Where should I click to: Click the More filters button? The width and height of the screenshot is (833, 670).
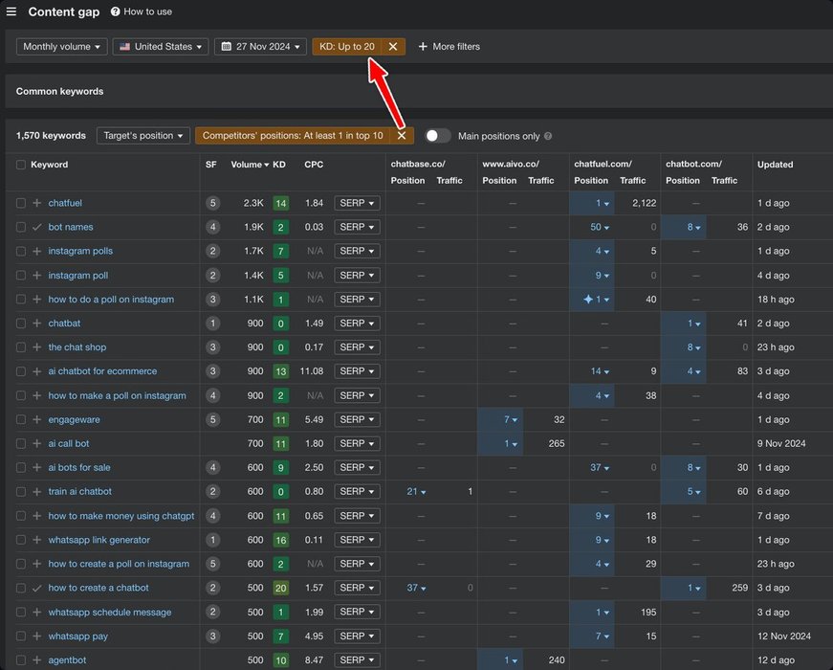pos(449,47)
